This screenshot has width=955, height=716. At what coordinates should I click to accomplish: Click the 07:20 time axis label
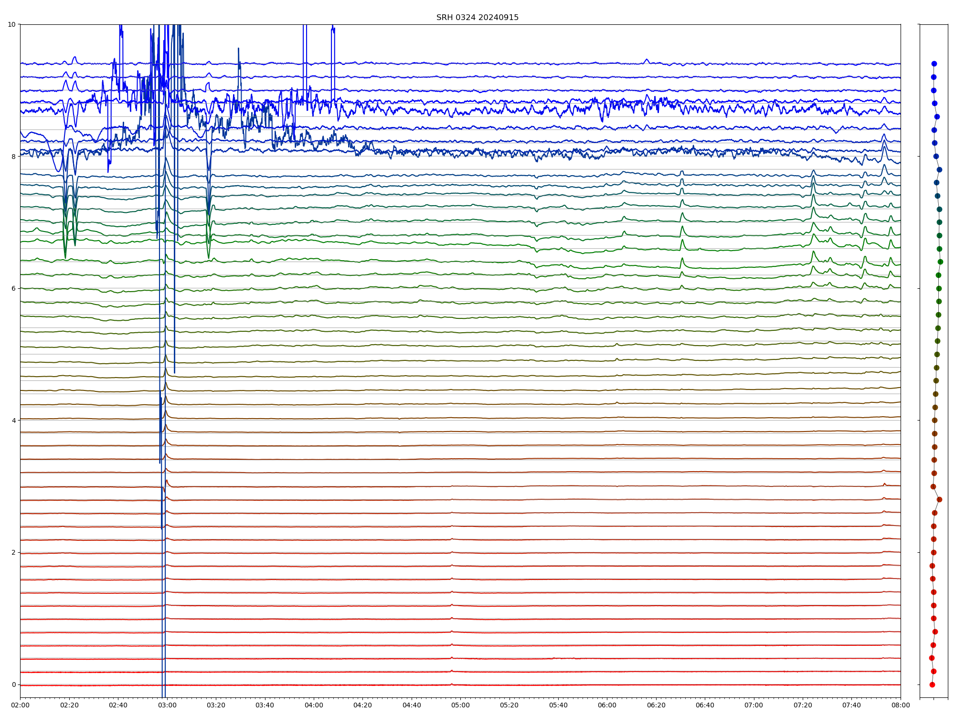pyautogui.click(x=803, y=705)
